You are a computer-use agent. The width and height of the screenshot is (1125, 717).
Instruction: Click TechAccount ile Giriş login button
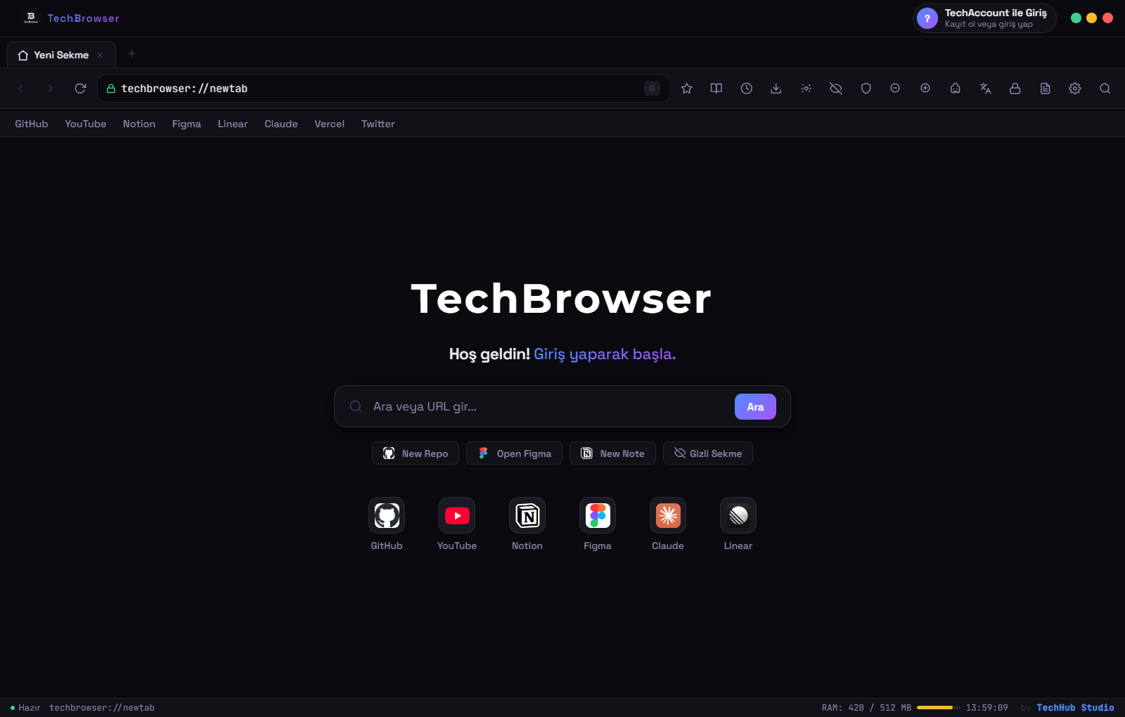coord(984,18)
